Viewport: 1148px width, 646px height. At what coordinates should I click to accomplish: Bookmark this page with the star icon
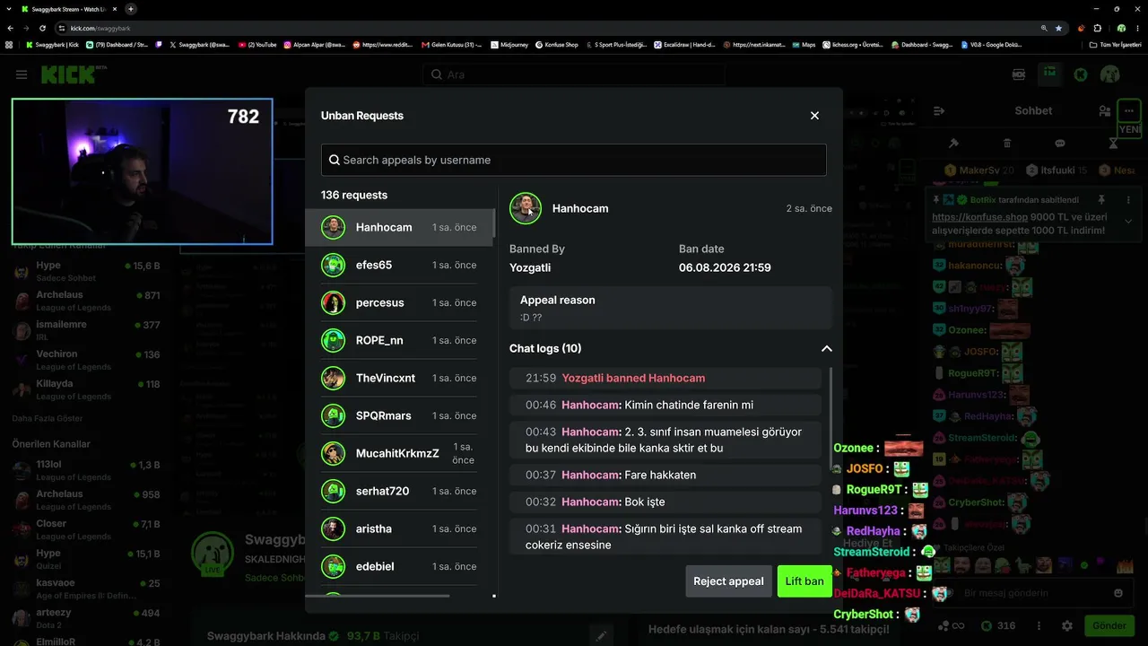point(1058,28)
